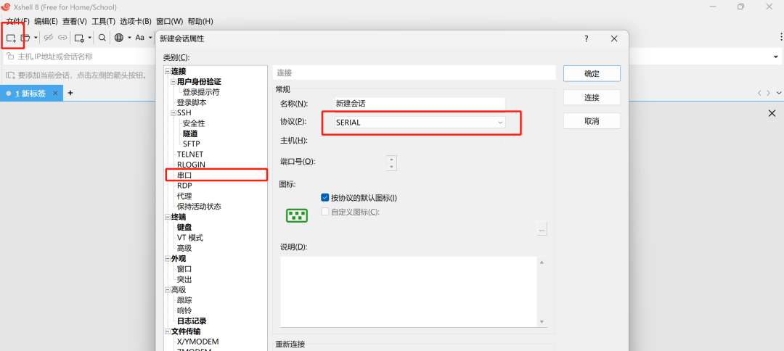
Task: Click the Aa font icon
Action: (140, 38)
